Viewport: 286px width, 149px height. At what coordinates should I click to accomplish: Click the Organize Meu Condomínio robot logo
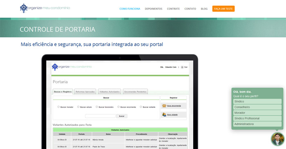(24, 8)
